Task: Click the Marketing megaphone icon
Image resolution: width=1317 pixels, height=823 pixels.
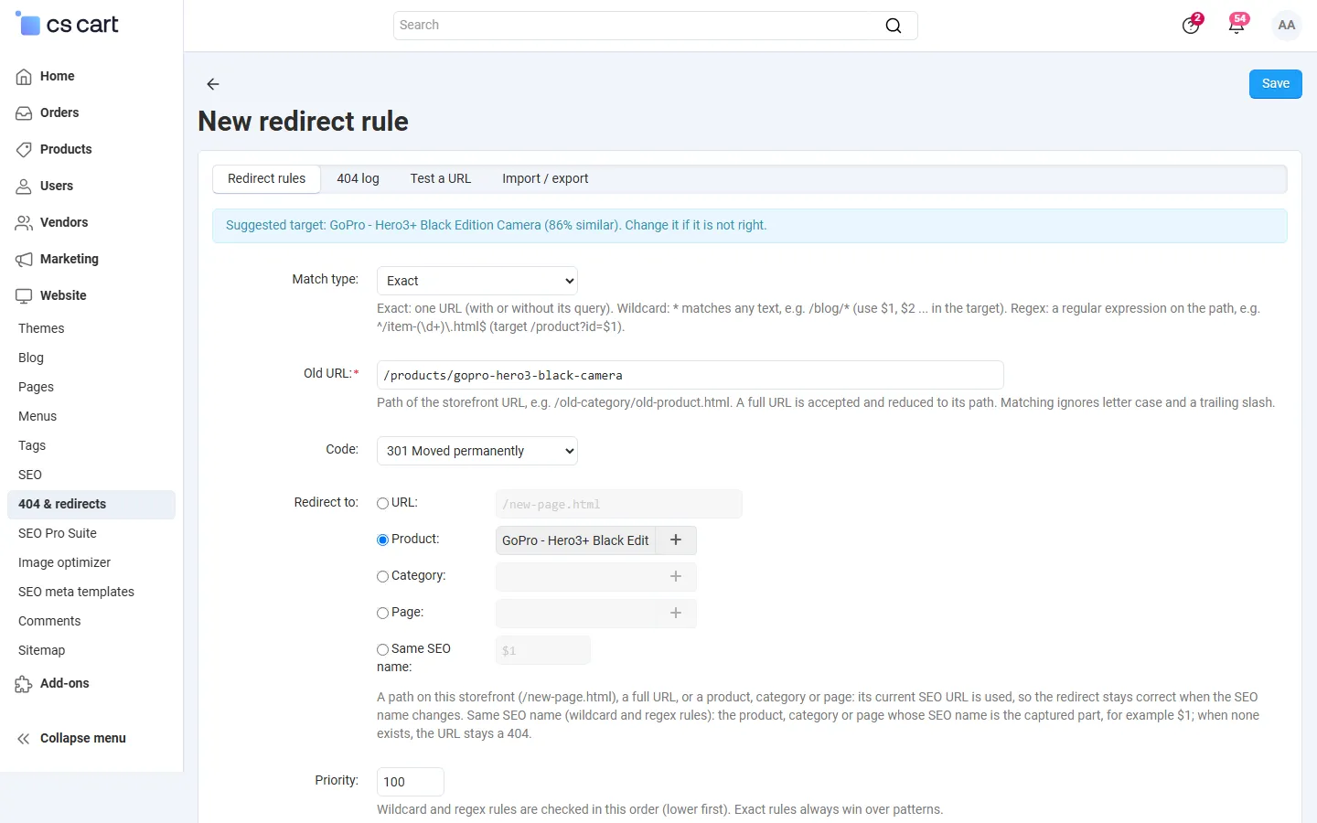Action: click(x=24, y=260)
